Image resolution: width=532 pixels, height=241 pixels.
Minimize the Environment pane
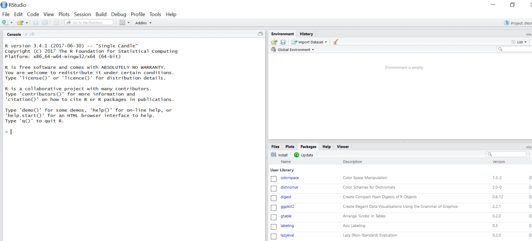[x=529, y=34]
